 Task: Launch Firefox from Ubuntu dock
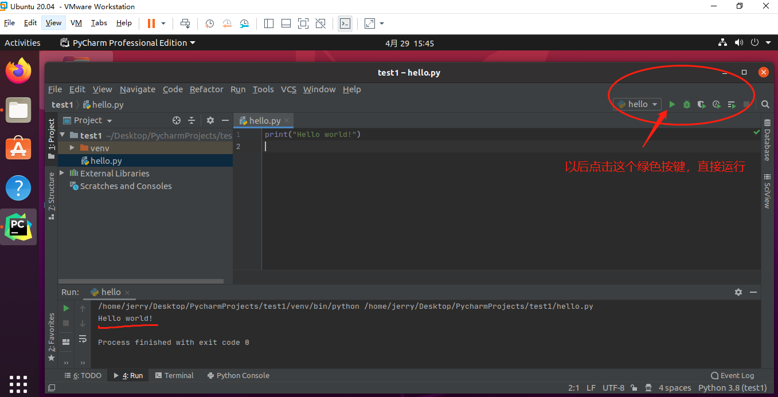pos(18,71)
